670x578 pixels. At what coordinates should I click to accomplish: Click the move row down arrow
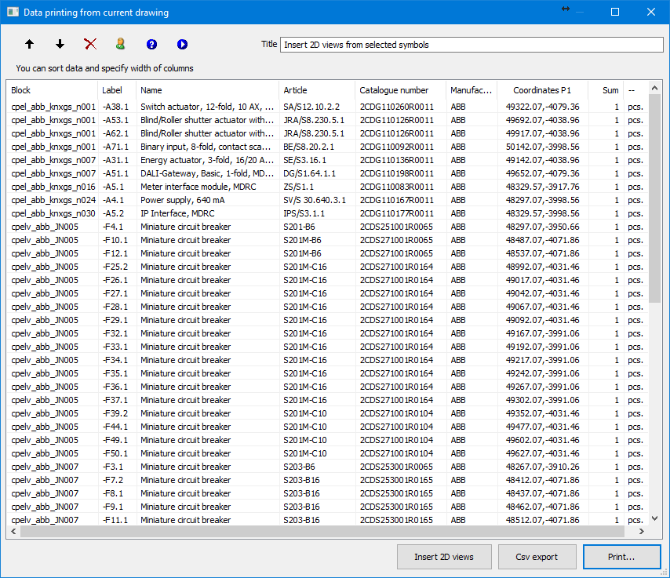[60, 45]
